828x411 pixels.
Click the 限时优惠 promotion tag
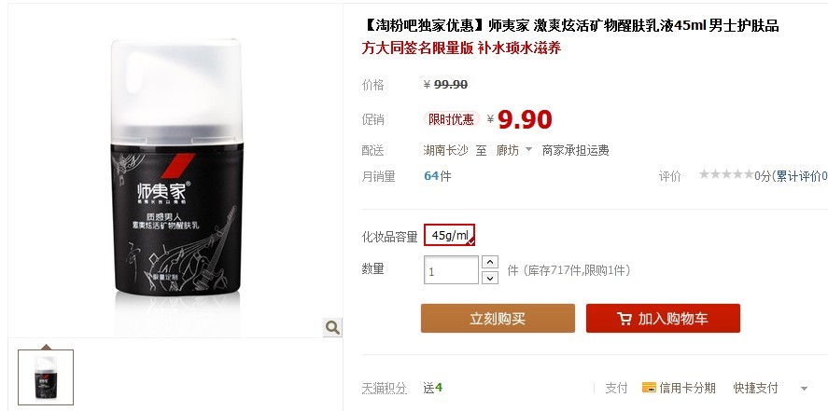(x=452, y=119)
